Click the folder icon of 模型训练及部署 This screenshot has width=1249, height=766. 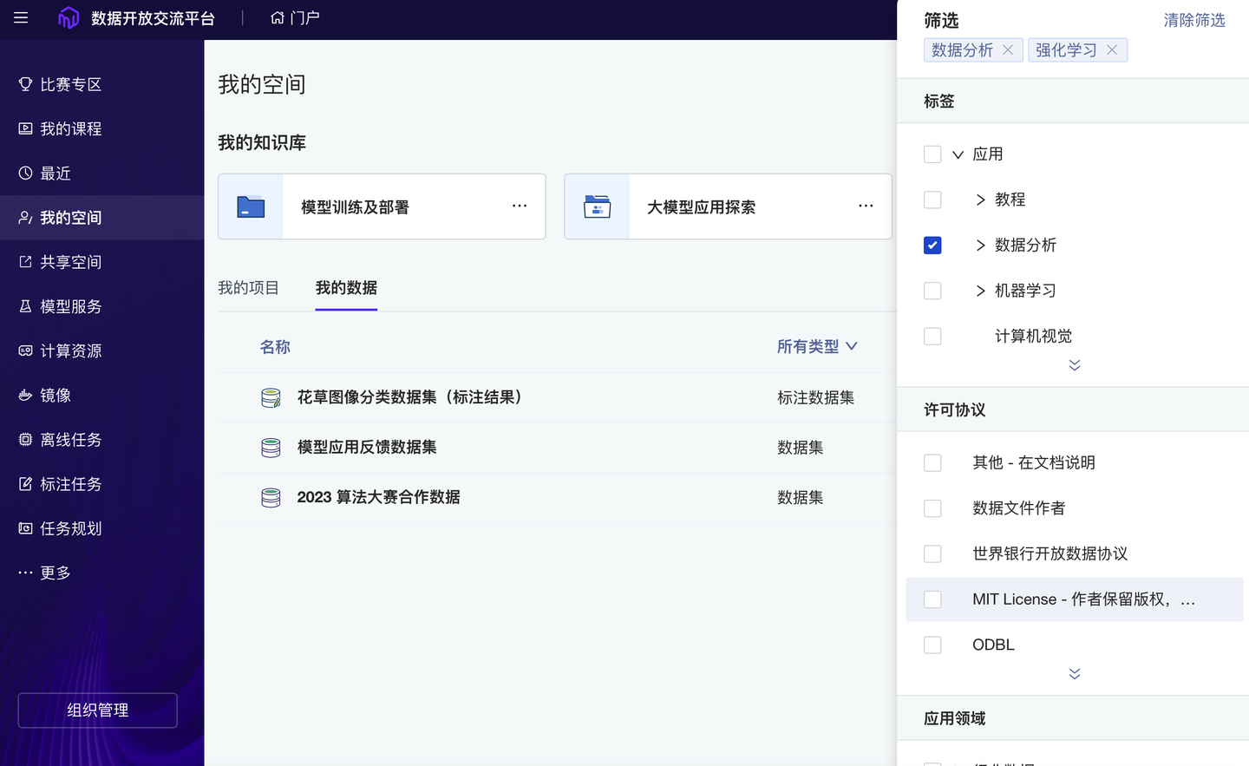[251, 206]
